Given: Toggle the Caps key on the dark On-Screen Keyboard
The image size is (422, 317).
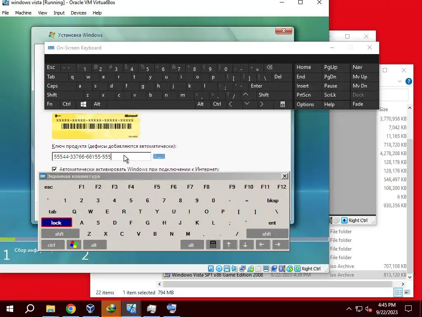Looking at the screenshot, I should pos(52,86).
